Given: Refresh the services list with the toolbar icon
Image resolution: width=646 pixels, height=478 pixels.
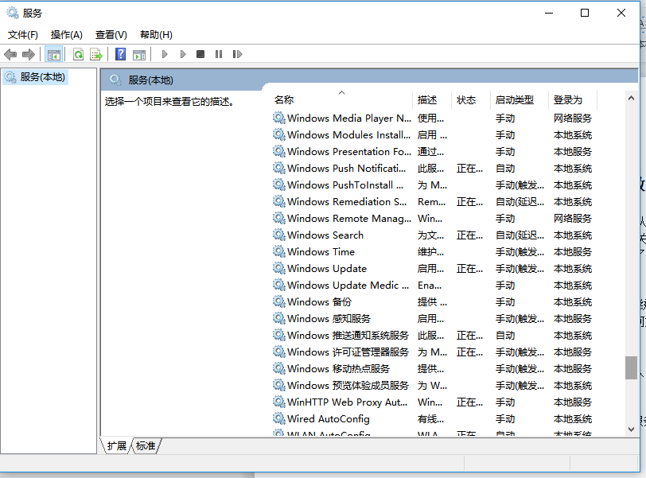Looking at the screenshot, I should [x=78, y=54].
